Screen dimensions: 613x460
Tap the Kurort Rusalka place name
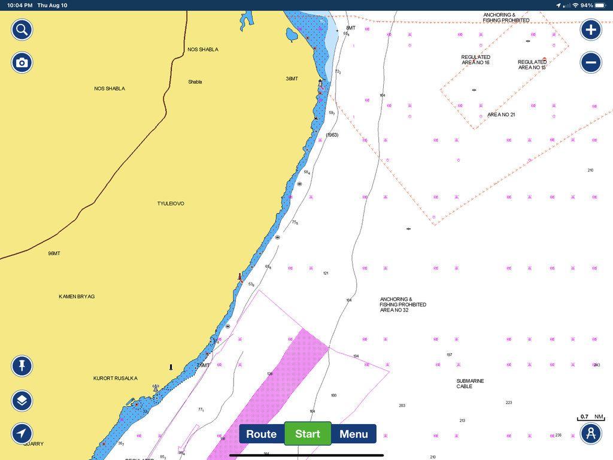click(116, 379)
